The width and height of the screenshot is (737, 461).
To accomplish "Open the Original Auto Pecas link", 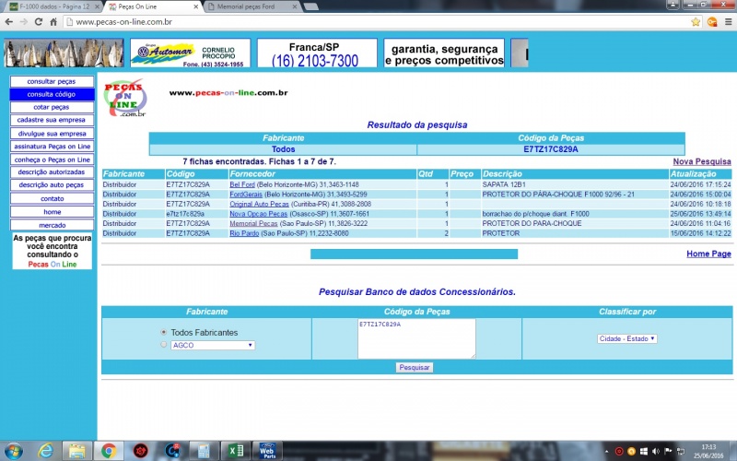I will click(x=259, y=204).
